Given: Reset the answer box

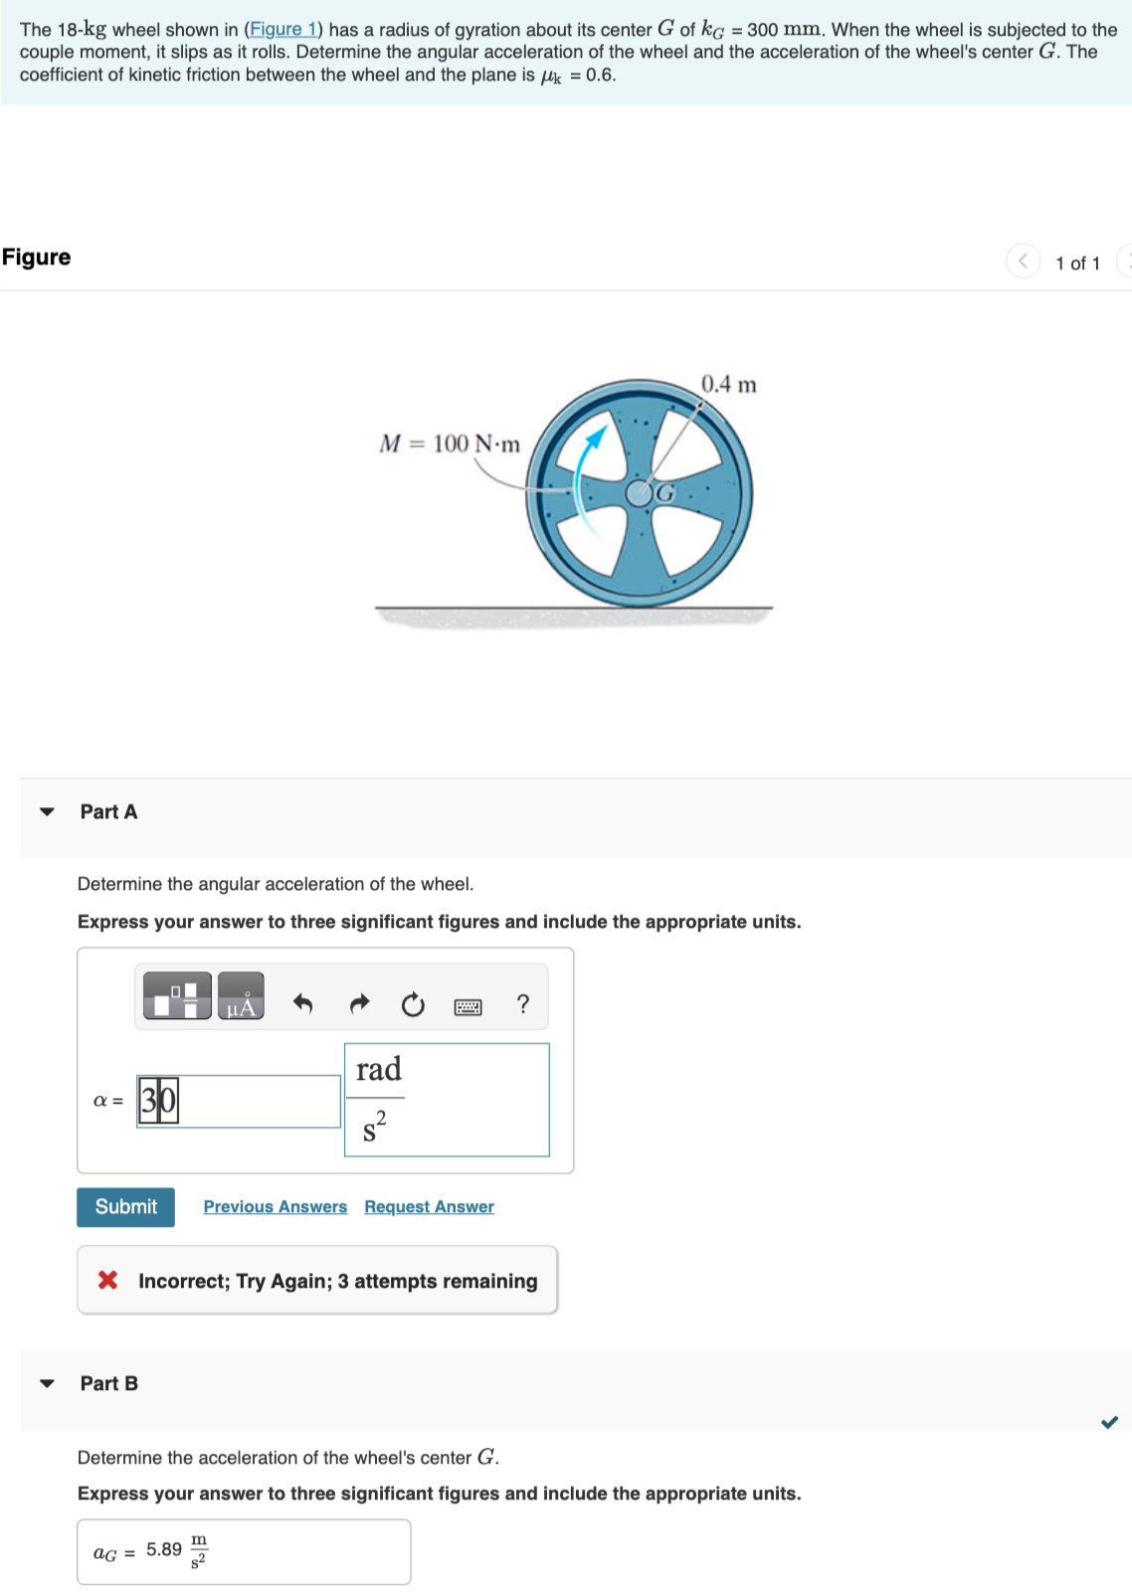Looking at the screenshot, I should [413, 1004].
